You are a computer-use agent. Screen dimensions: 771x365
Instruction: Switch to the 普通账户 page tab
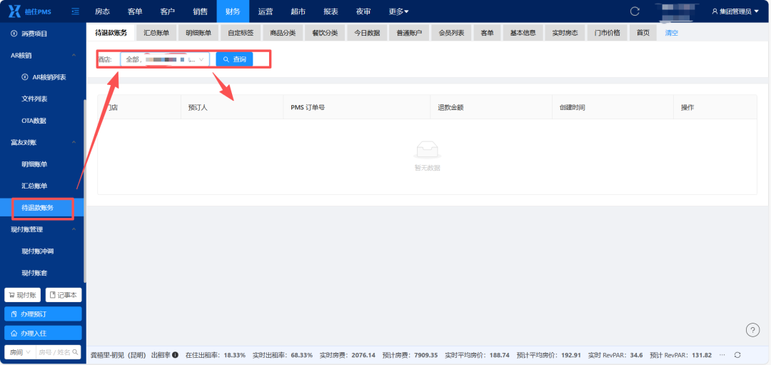(409, 33)
